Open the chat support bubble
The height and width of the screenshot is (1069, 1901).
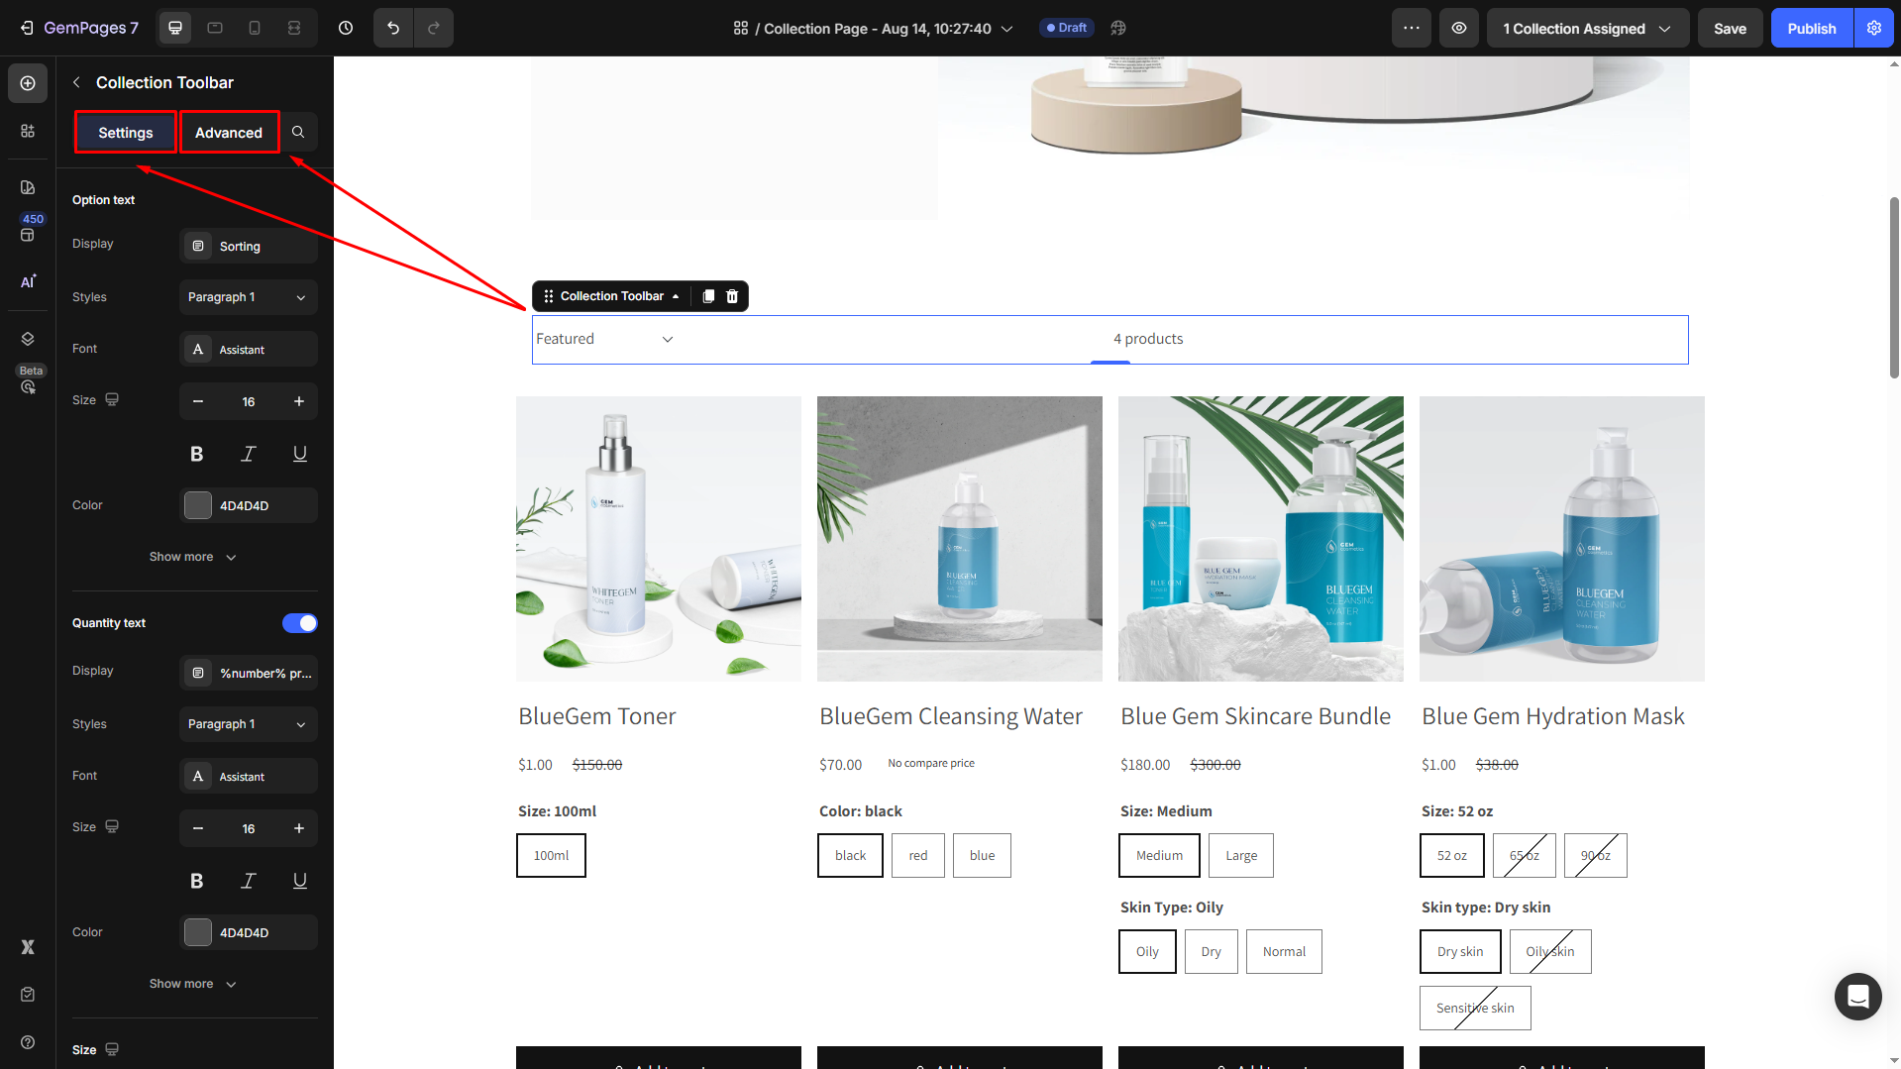pyautogui.click(x=1857, y=996)
